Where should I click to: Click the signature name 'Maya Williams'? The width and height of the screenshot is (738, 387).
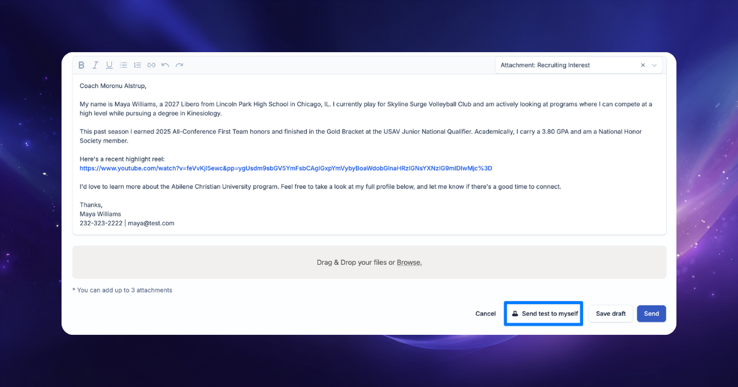(x=100, y=214)
